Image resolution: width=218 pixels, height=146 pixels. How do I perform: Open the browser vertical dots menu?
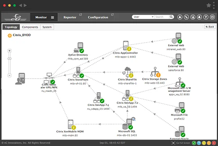(x=214, y=5)
